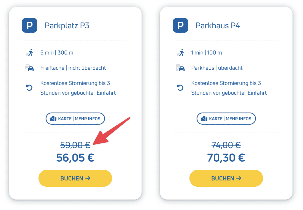Screen dimensions: 303x210
Task: Click the crossed-out 74,00 € price
Action: [x=226, y=145]
